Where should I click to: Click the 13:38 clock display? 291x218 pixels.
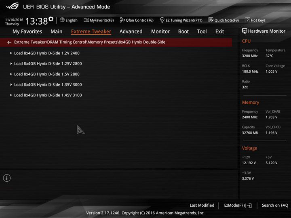pos(36,21)
